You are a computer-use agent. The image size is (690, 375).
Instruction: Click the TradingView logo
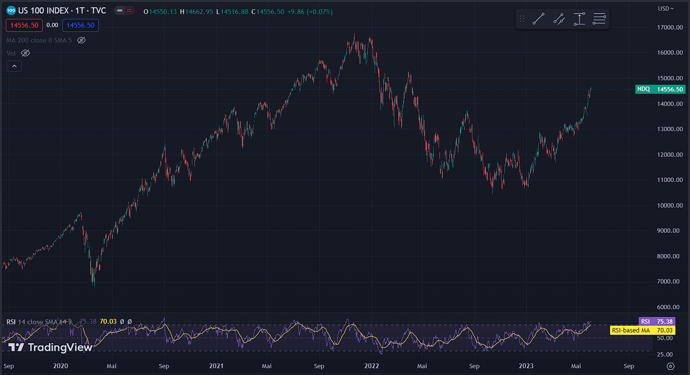pos(50,347)
